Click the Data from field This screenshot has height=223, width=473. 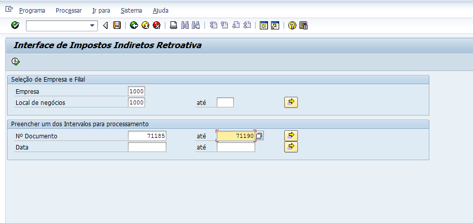tap(147, 147)
